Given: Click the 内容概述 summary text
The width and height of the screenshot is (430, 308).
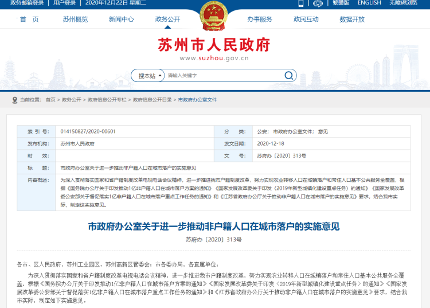Looking at the screenshot, I should 232,192.
